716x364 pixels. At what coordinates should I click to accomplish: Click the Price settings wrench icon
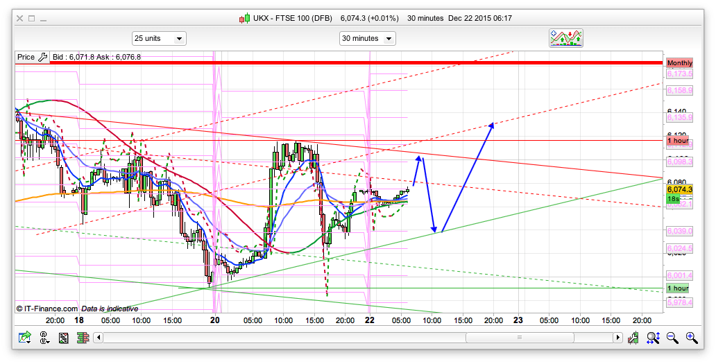42,57
